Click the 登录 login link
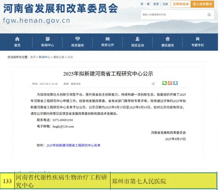The height and width of the screenshot is (190, 220). [x=156, y=4]
